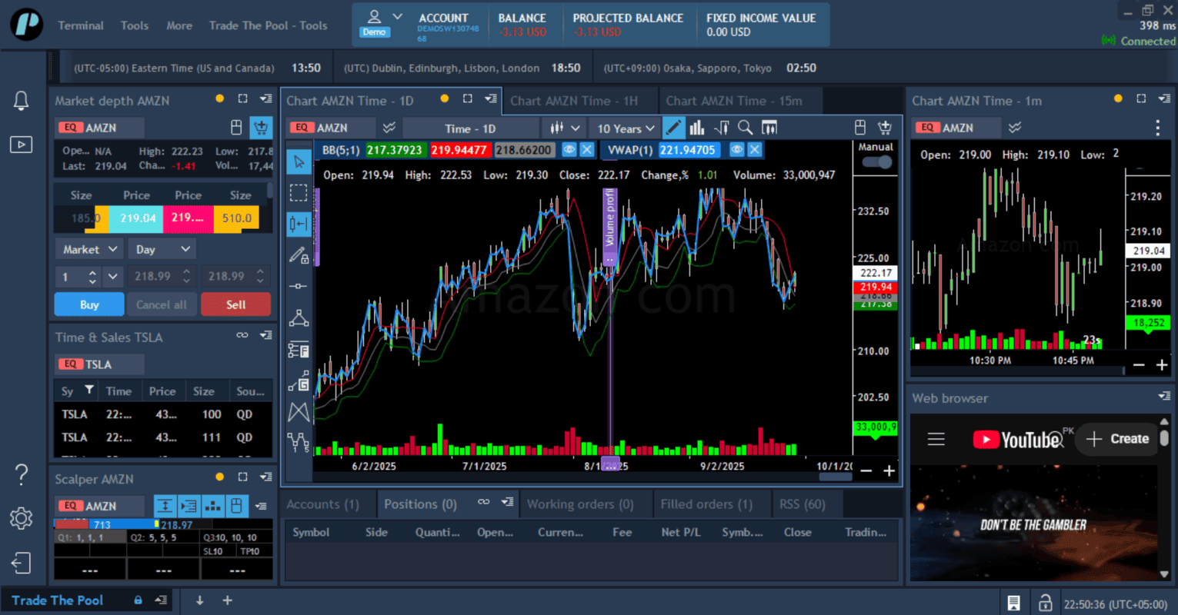Activate the drawing pencil in the chart toolbar

tap(673, 128)
